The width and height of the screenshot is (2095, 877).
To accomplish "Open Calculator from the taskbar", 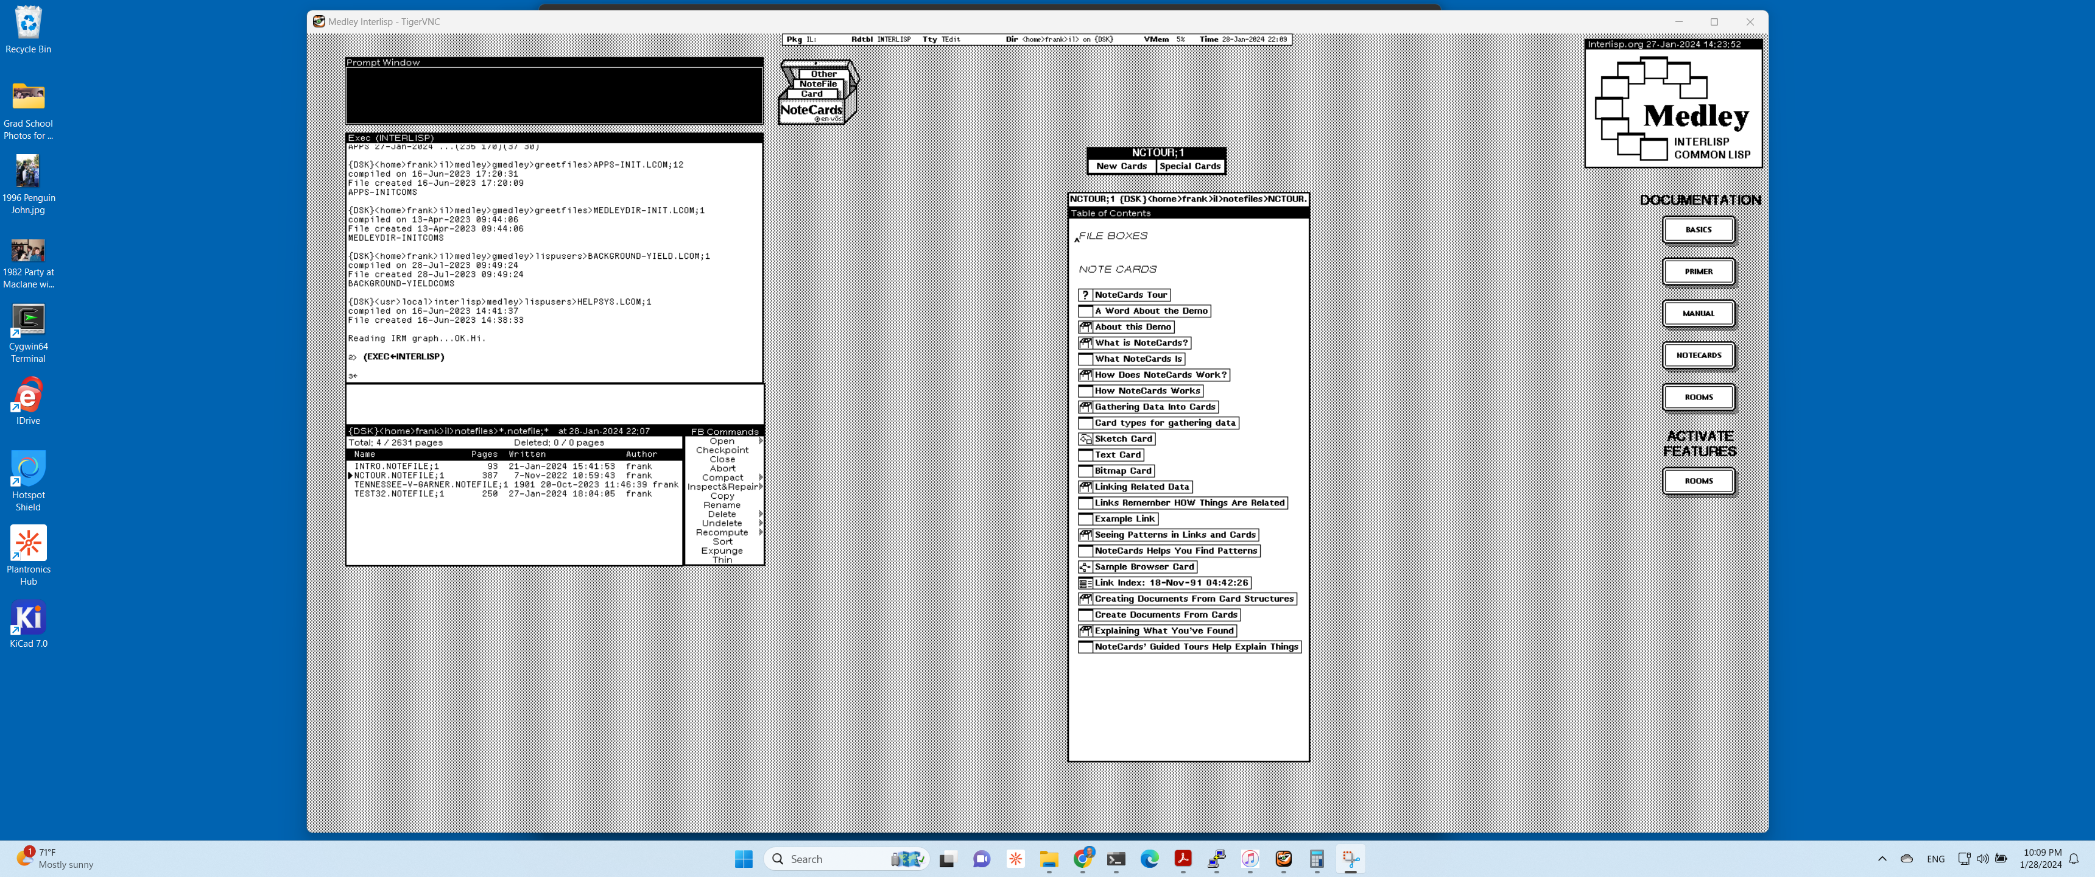I will (x=1317, y=858).
